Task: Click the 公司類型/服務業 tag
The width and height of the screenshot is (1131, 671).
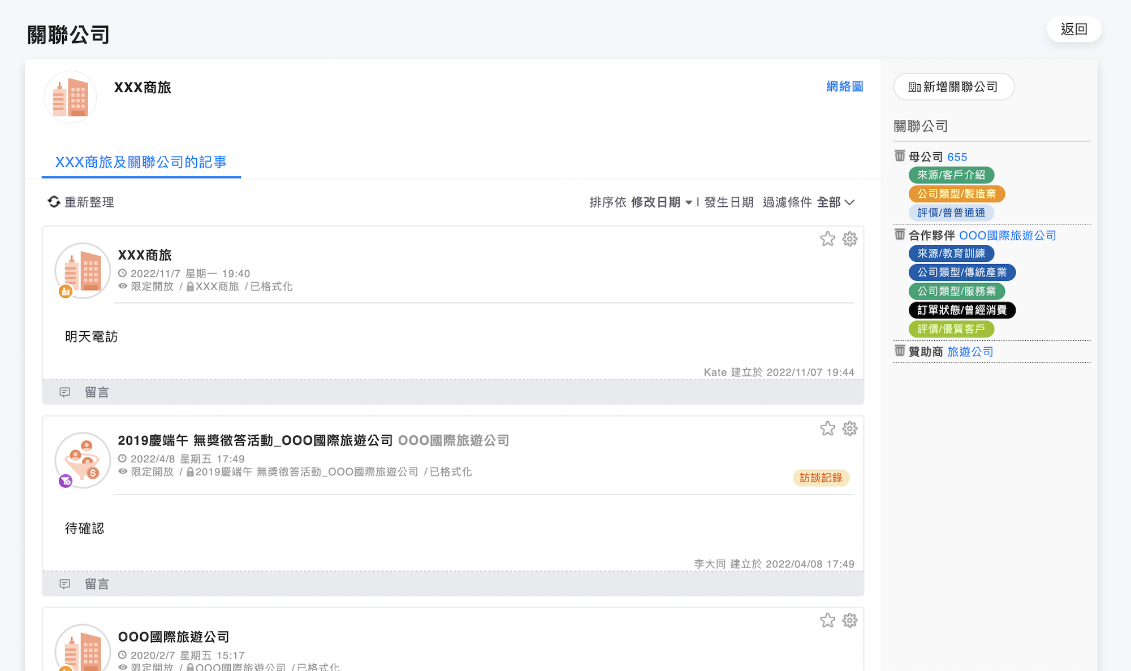Action: 957,291
